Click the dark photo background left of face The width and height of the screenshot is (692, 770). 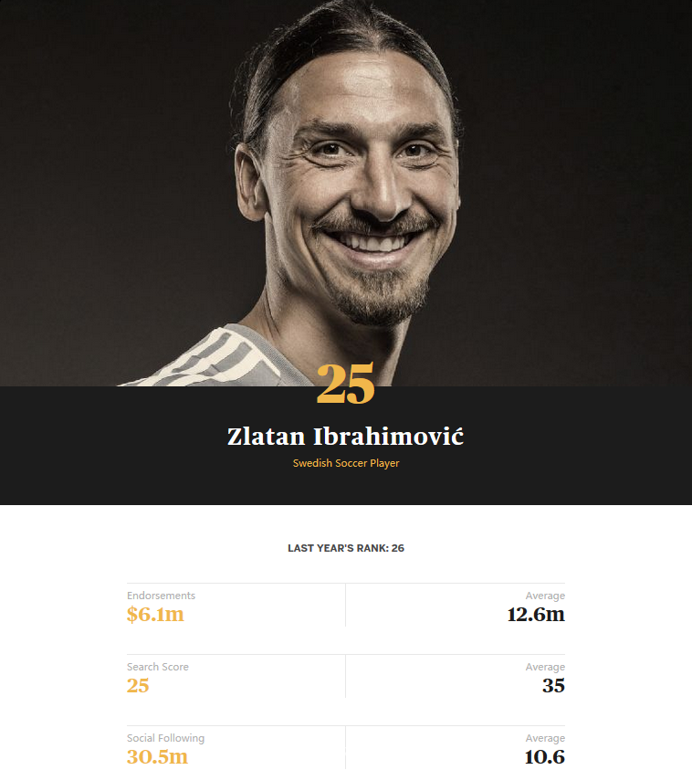point(108,172)
